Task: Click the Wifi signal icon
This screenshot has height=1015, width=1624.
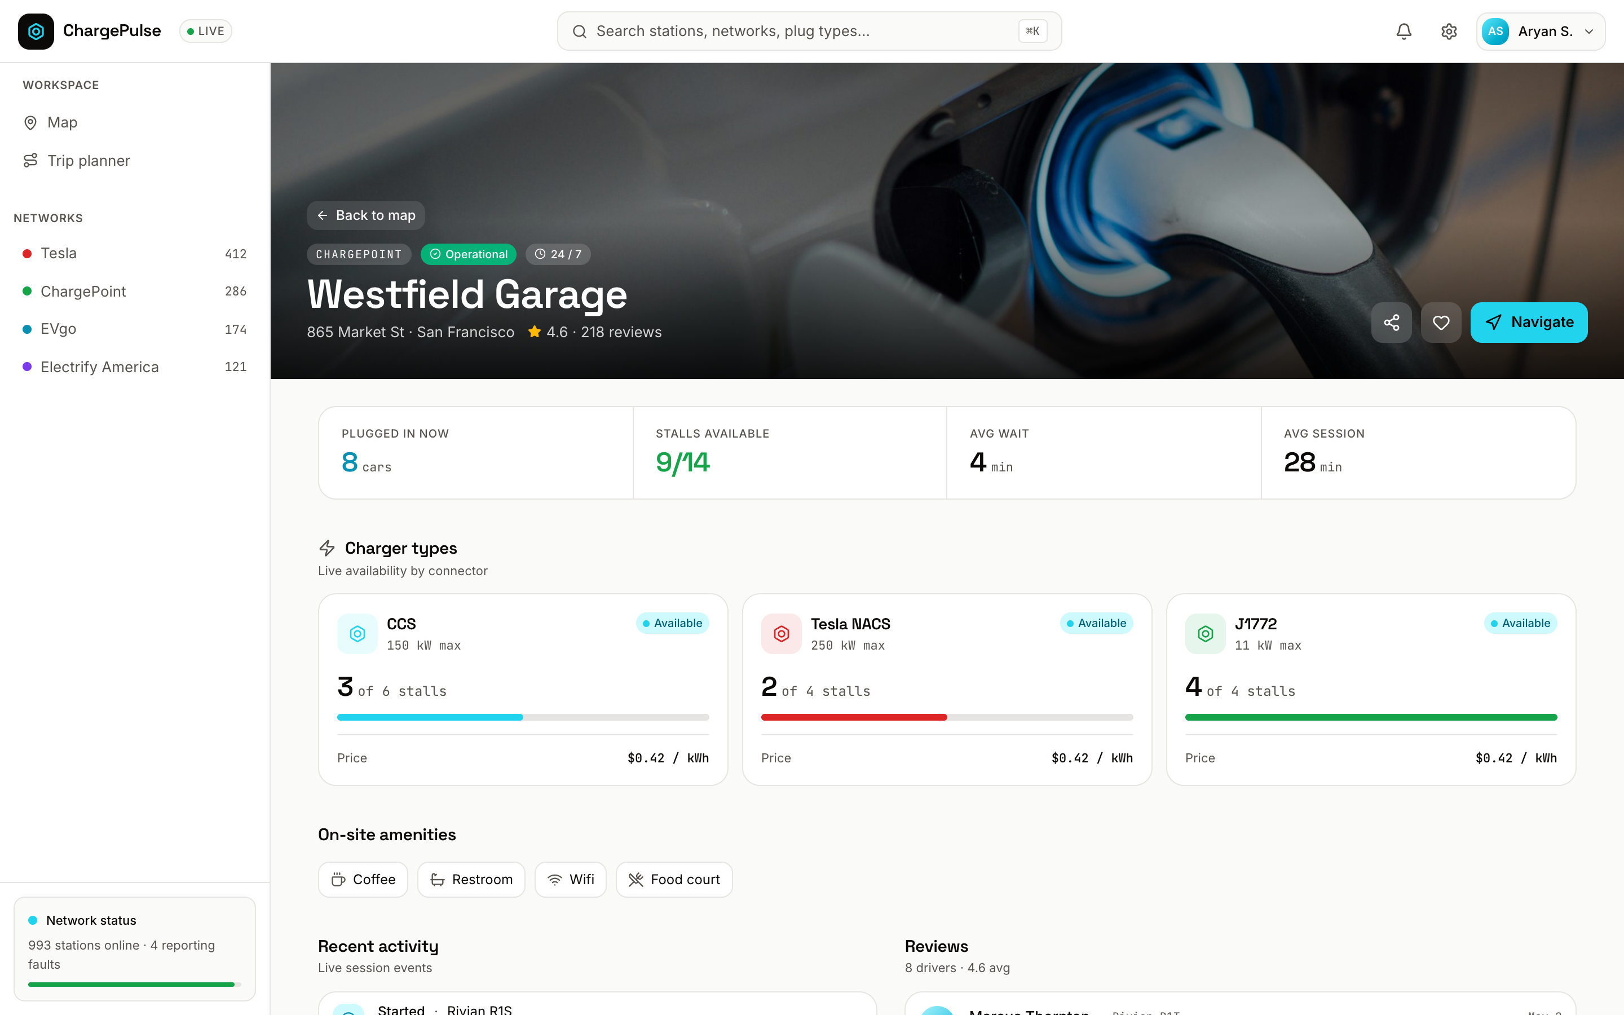Action: tap(555, 880)
